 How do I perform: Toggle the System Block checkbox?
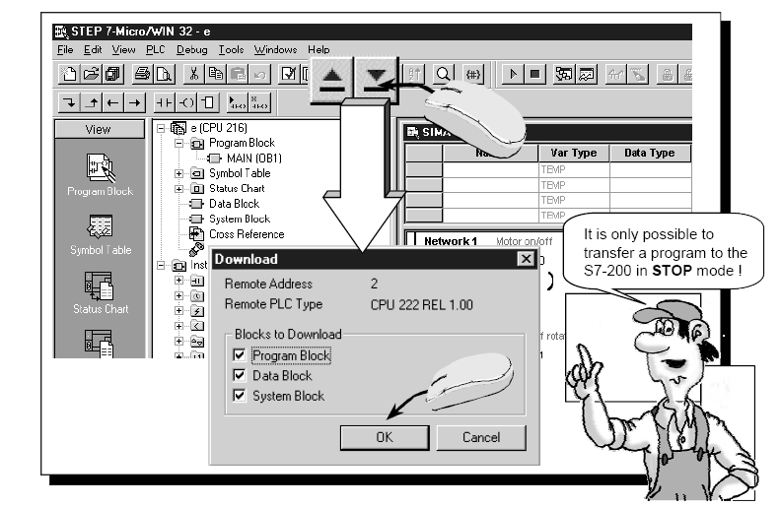tap(239, 396)
